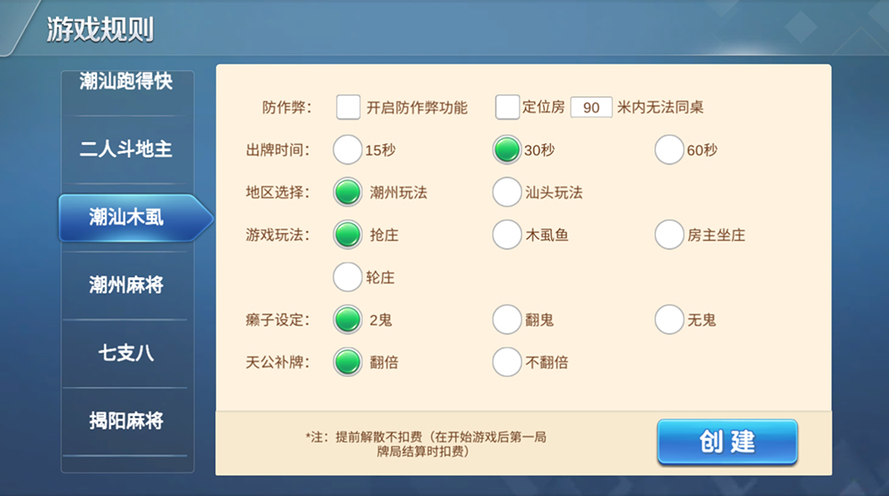The height and width of the screenshot is (496, 889).
Task: Select 15秒 play time option
Action: (x=348, y=149)
